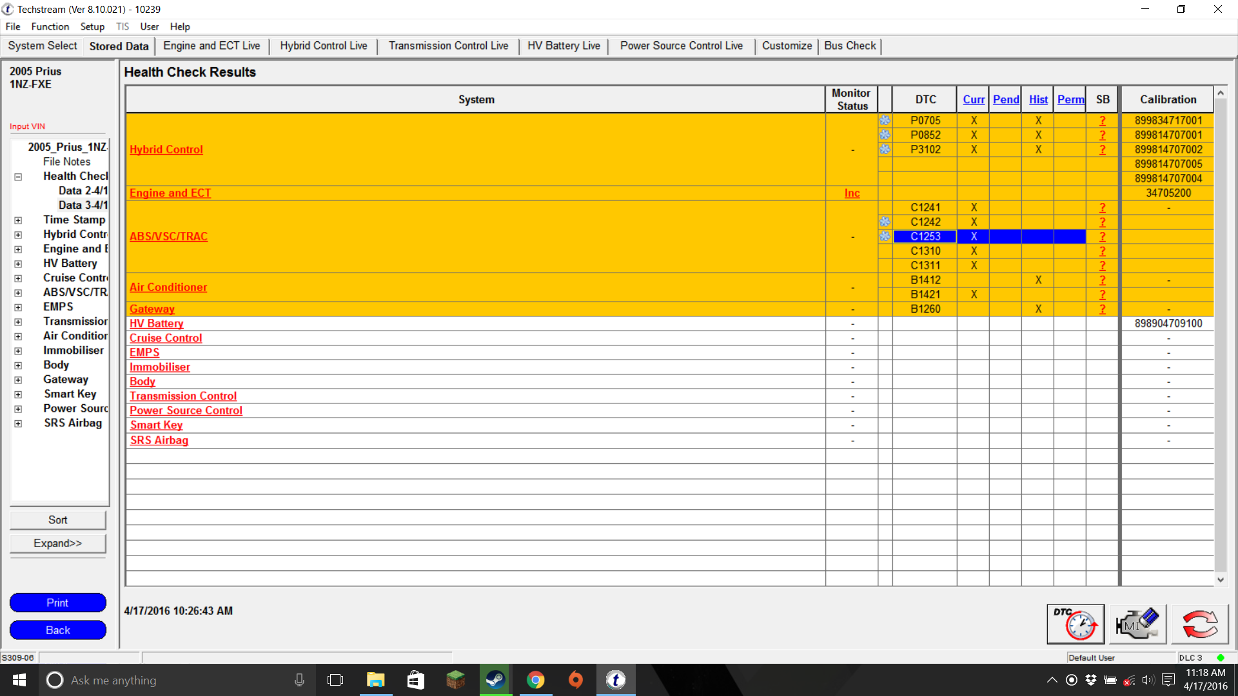Screen dimensions: 1238x696
Task: Open the Minecraft taskbar icon
Action: [x=455, y=680]
